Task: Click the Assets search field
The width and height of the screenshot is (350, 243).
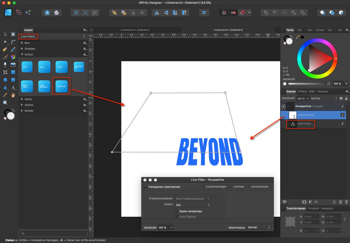Action: tap(53, 233)
